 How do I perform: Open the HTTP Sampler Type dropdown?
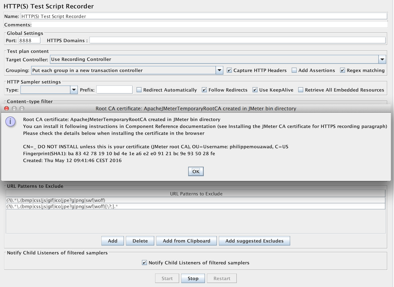click(73, 90)
